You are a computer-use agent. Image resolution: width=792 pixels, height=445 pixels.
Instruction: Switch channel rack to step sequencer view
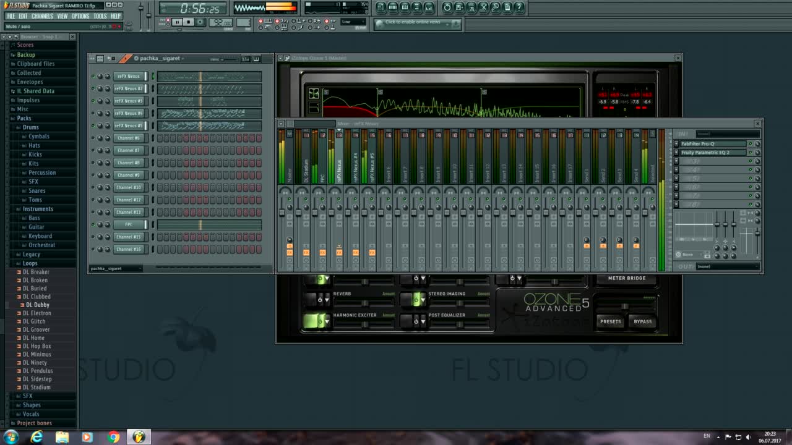point(246,59)
